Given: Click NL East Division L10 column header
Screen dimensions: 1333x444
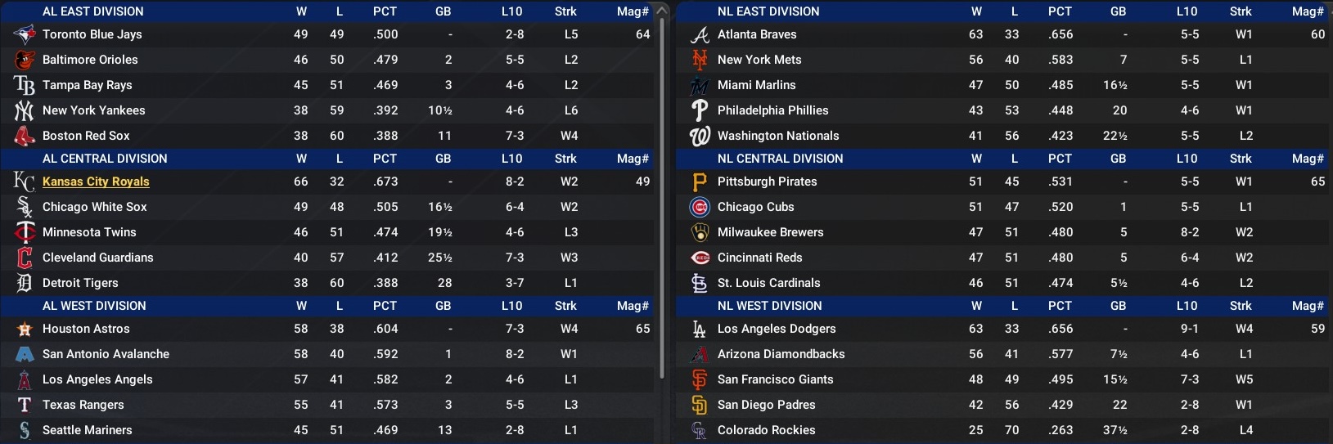Looking at the screenshot, I should [1187, 11].
